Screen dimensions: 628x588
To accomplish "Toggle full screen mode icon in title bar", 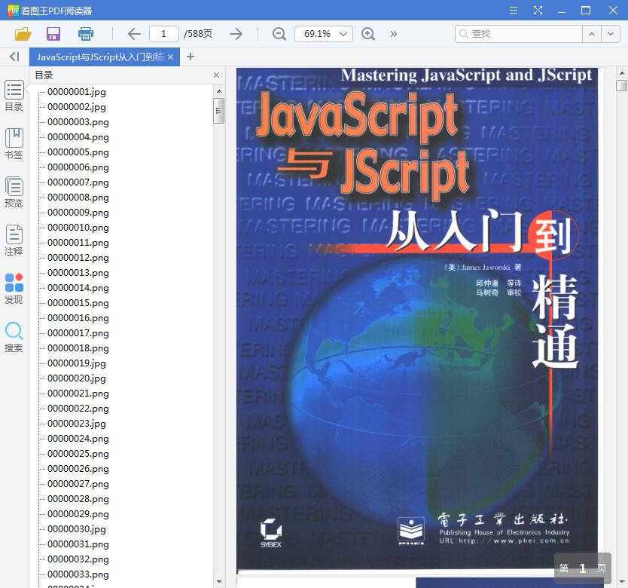I will [538, 10].
